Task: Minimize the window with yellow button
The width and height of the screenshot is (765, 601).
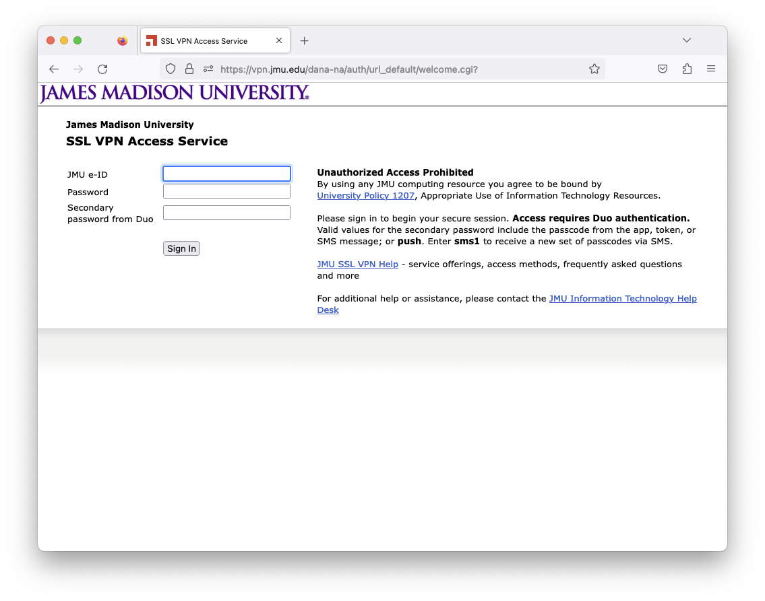Action: click(x=64, y=40)
